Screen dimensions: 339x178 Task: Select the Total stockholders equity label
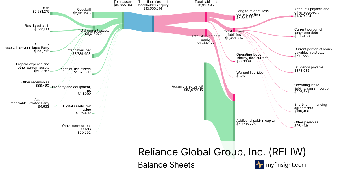tap(206, 40)
